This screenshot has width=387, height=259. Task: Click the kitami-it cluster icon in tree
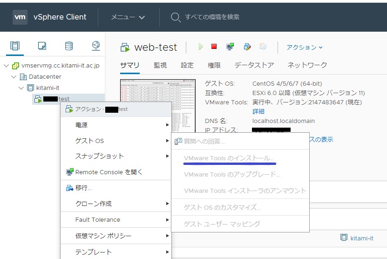tap(30, 88)
